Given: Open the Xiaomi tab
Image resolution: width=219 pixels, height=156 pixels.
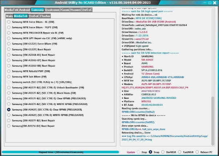Looking at the screenshot, I should point(65,10).
